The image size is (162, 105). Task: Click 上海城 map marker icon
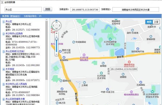pyautogui.click(x=85, y=82)
